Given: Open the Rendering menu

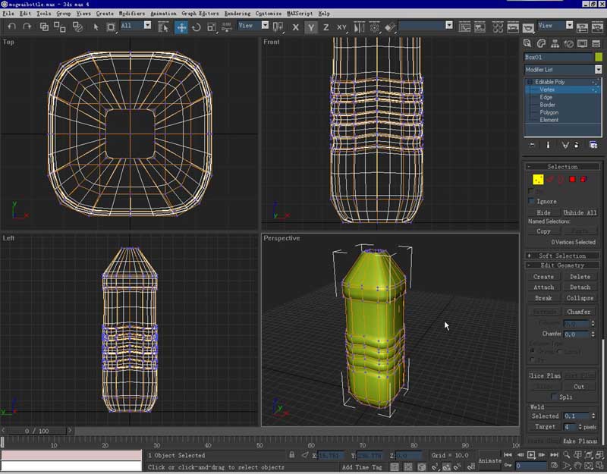Looking at the screenshot, I should pyautogui.click(x=236, y=14).
